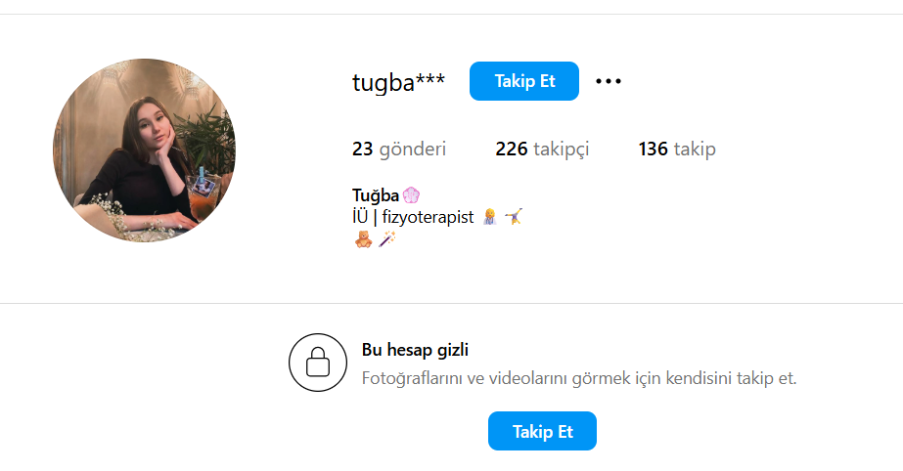Click the teddy bear emoji

[x=363, y=238]
